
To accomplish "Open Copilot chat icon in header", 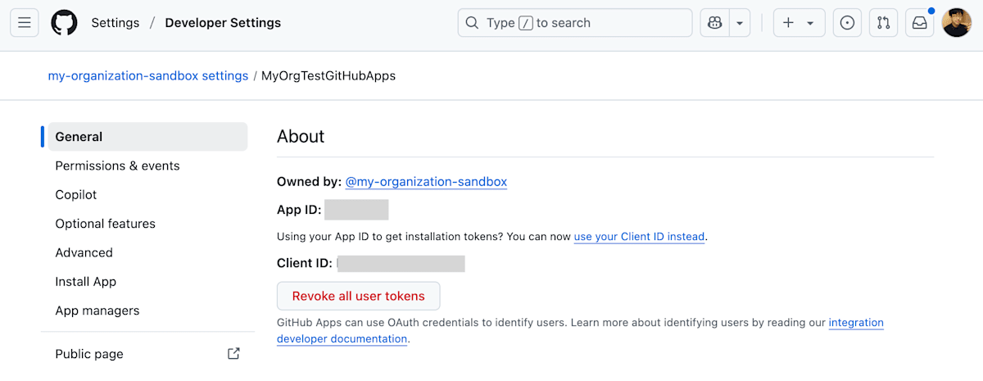I will (714, 23).
